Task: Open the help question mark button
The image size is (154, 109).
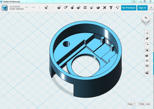Action: (x=151, y=8)
